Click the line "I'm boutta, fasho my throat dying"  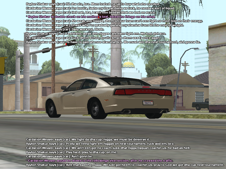click(x=101, y=8)
